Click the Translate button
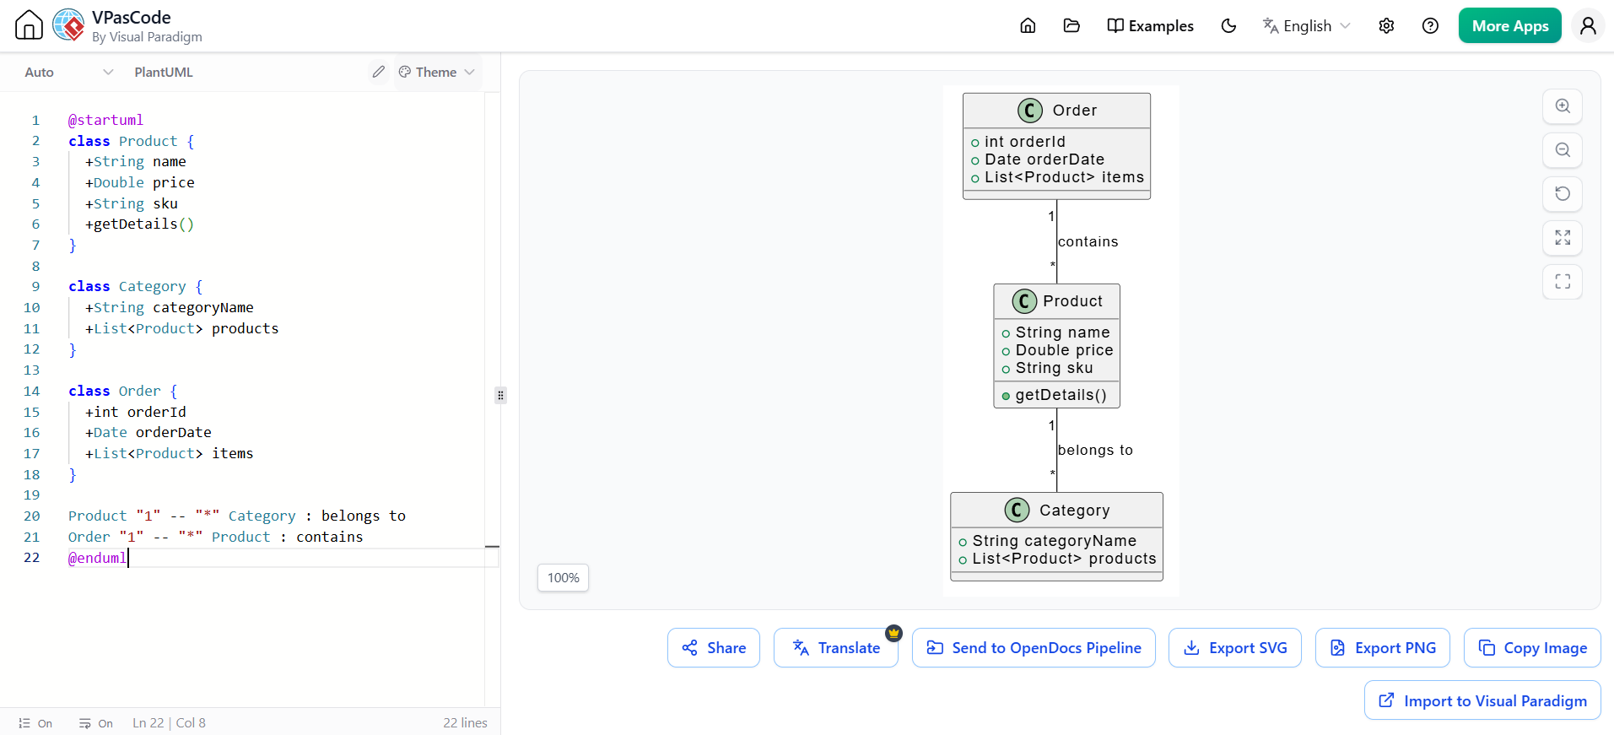Screen dimensions: 1614x735 coord(836,648)
